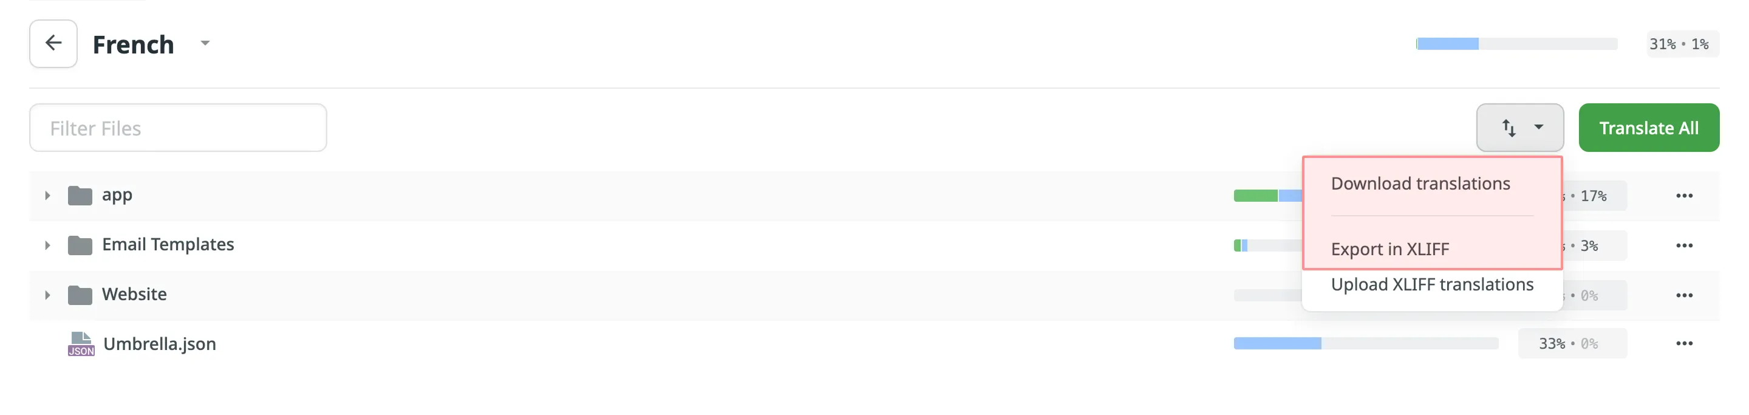Expand the app folder tree
Image resolution: width=1749 pixels, height=415 pixels.
coord(47,195)
